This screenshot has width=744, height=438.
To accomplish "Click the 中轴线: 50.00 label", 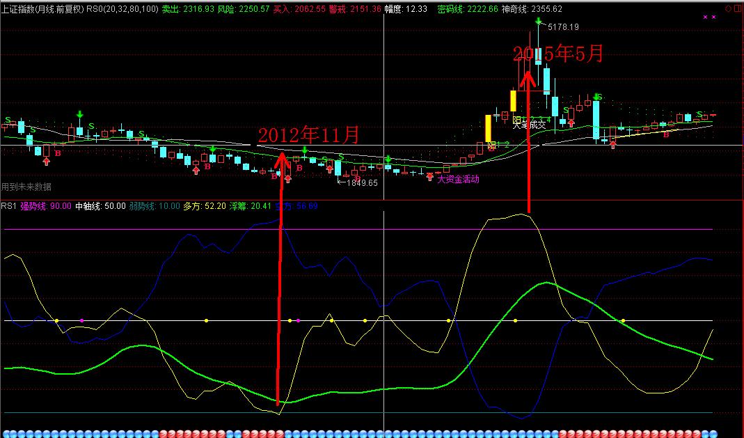I will [101, 206].
